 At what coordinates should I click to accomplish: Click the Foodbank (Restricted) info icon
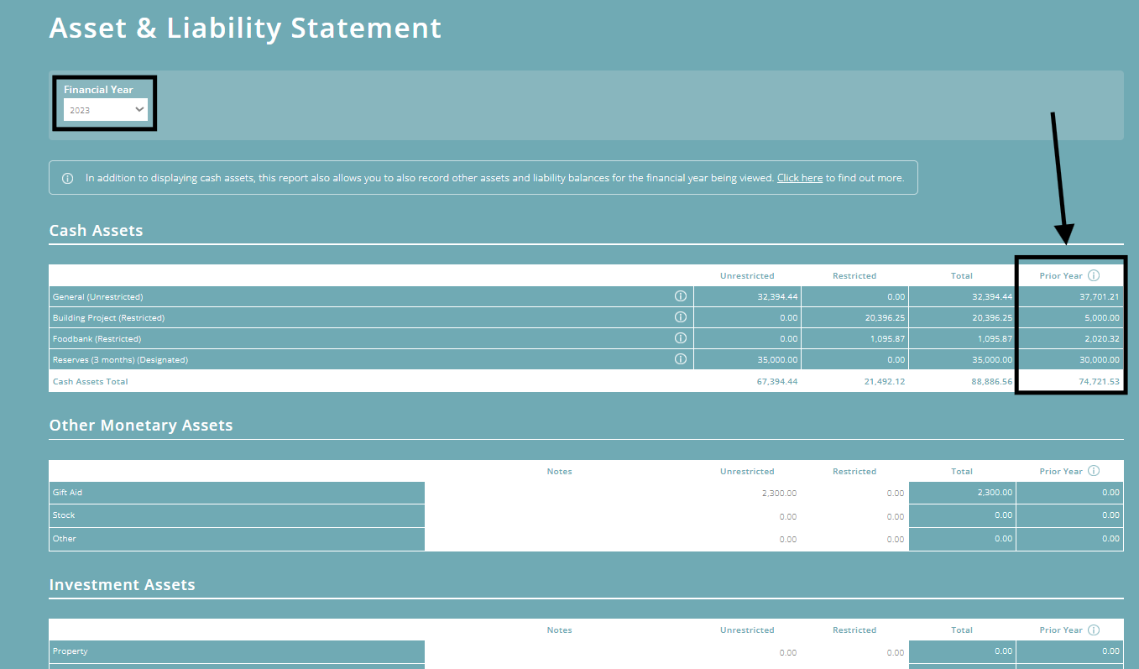click(680, 338)
